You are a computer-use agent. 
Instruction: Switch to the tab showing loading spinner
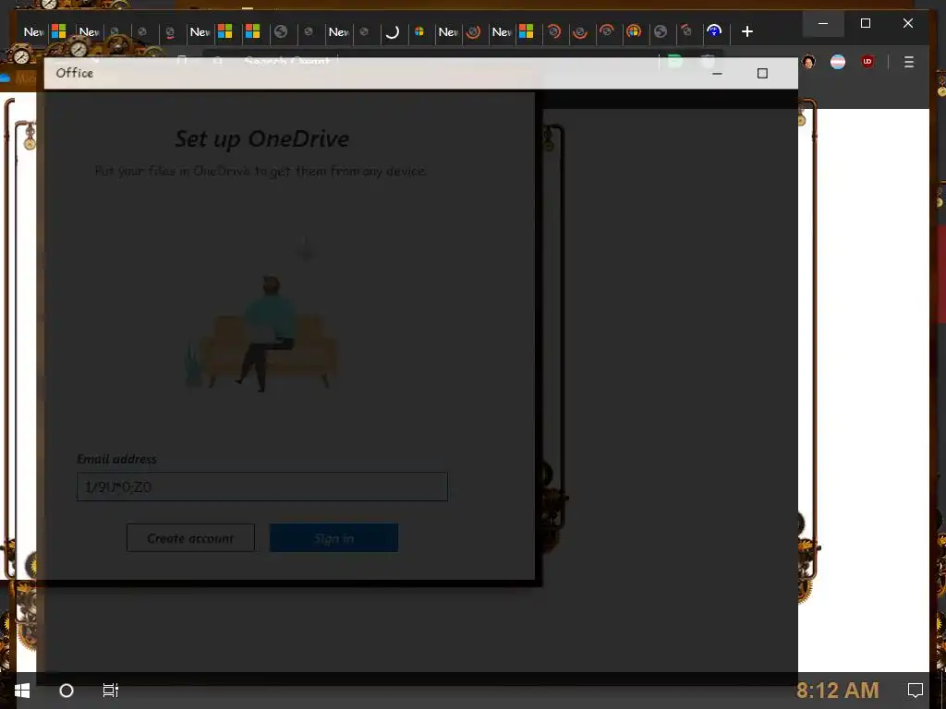(392, 32)
